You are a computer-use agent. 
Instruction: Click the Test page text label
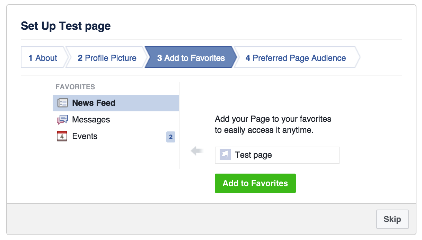pyautogui.click(x=253, y=155)
